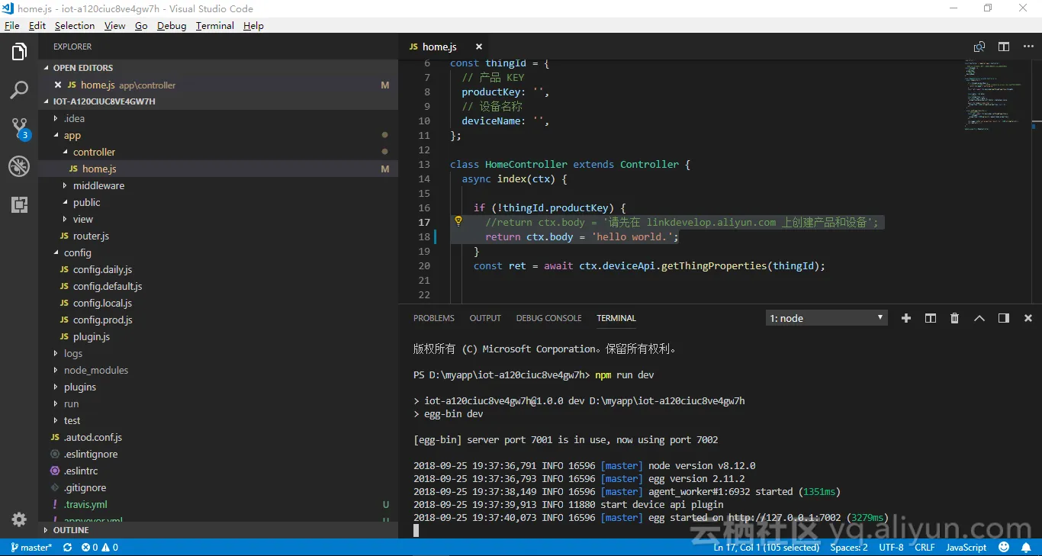Open the File menu
1042x556 pixels.
pos(12,25)
